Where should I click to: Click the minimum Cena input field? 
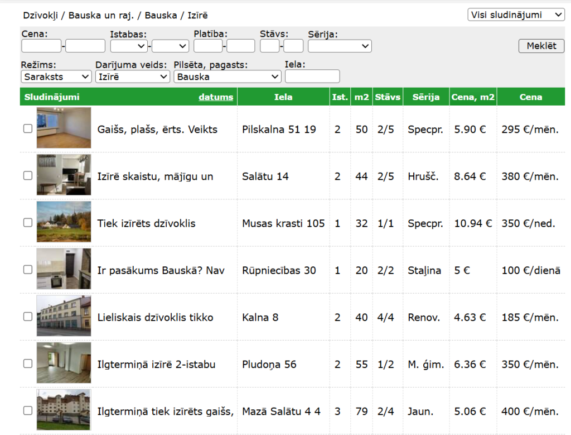pyautogui.click(x=41, y=46)
